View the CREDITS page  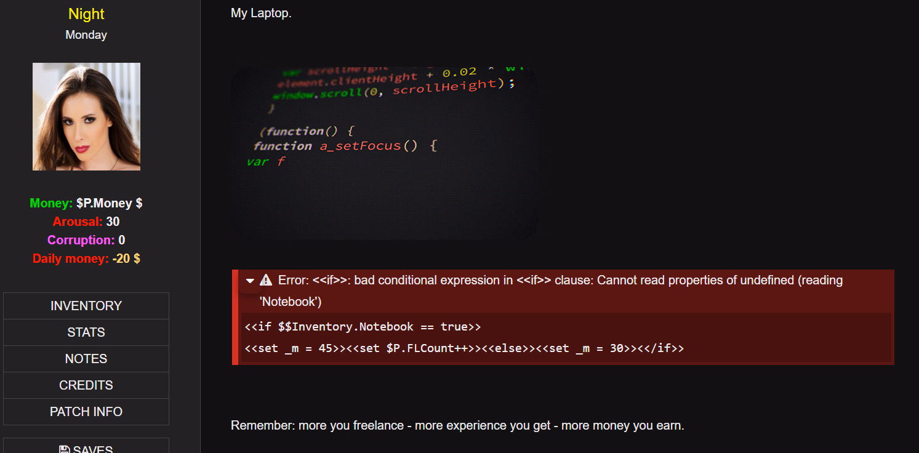tap(86, 385)
